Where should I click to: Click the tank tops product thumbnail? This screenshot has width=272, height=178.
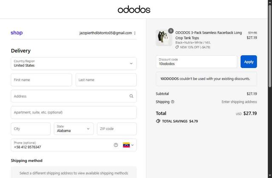(164, 38)
